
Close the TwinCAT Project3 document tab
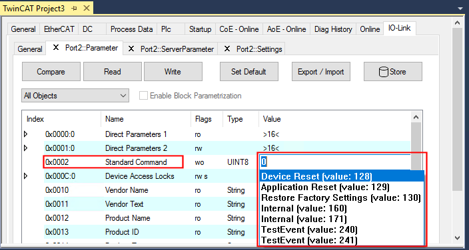point(87,9)
